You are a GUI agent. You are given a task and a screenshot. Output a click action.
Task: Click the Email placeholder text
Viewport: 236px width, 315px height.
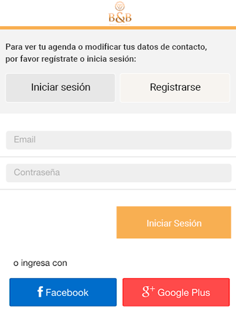(x=24, y=139)
